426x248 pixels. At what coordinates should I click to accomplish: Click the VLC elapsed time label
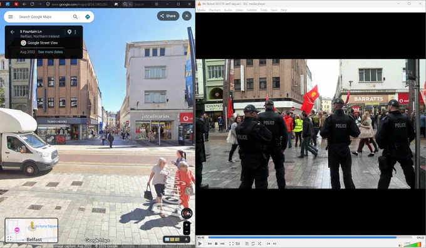pos(200,238)
